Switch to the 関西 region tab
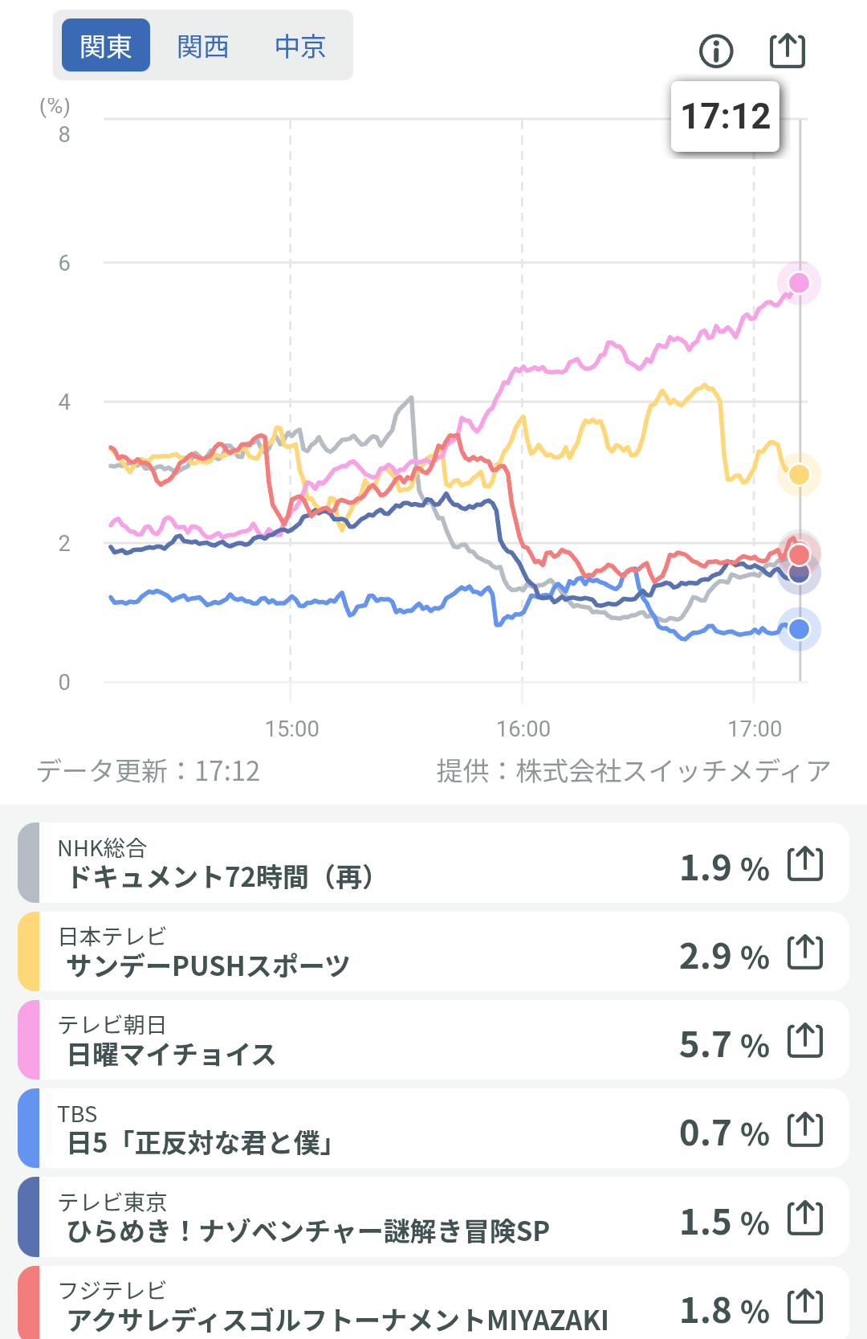This screenshot has width=867, height=1339. point(203,47)
